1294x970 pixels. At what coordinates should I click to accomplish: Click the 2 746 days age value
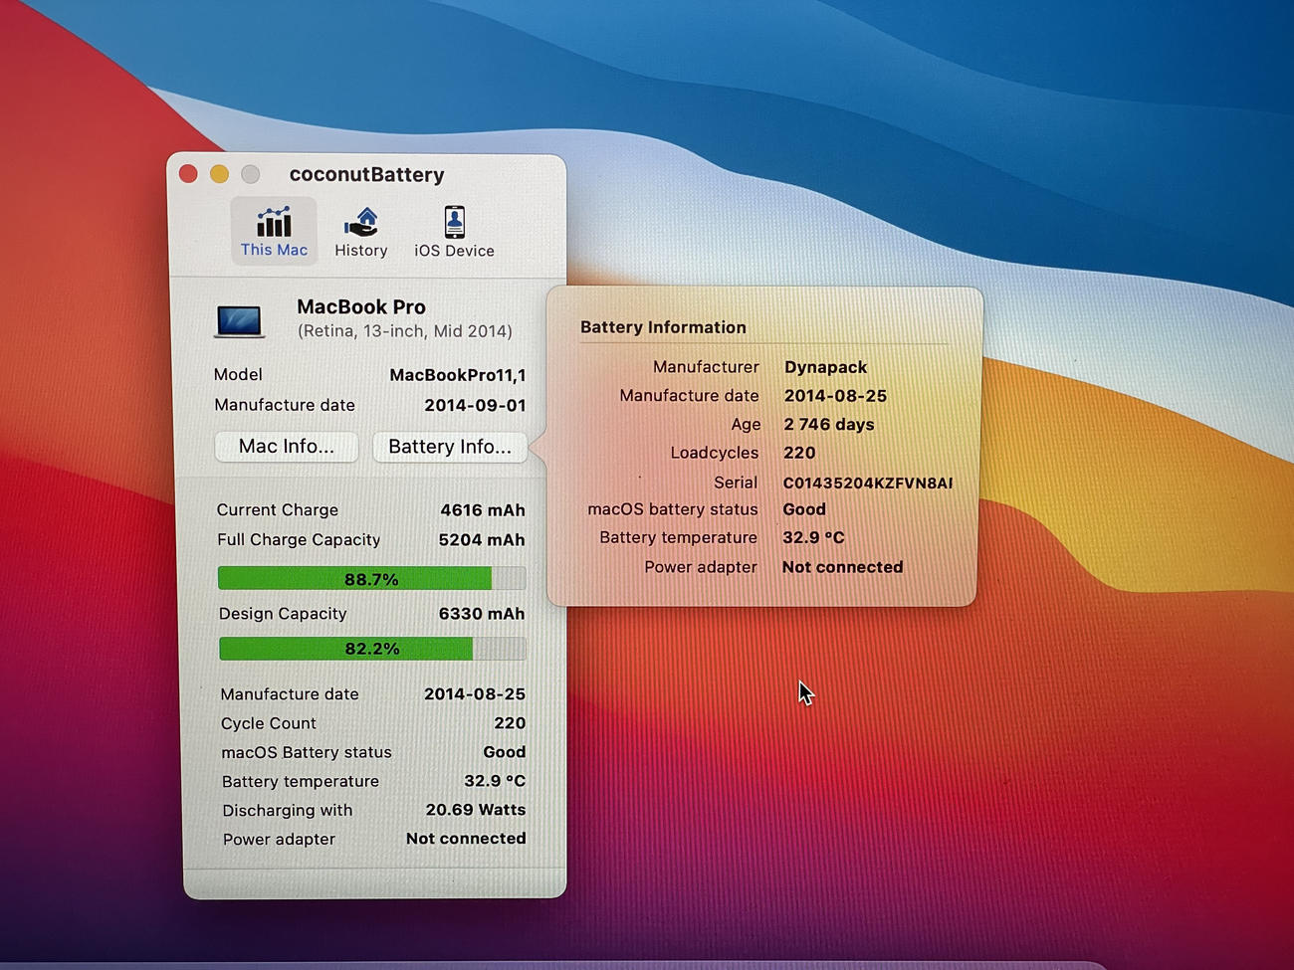click(x=829, y=424)
